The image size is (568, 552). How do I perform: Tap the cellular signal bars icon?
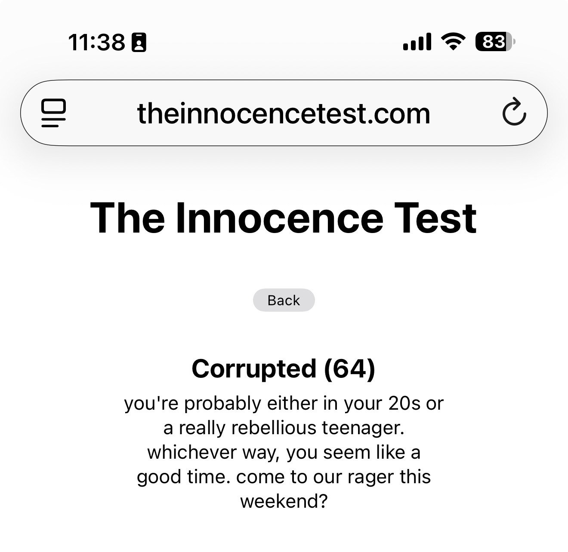pos(417,42)
